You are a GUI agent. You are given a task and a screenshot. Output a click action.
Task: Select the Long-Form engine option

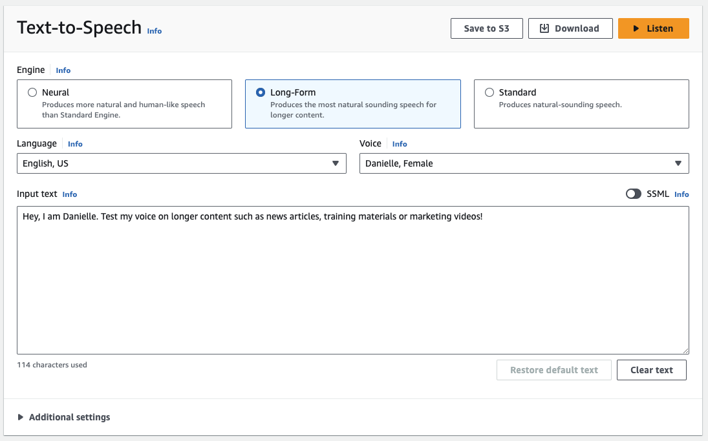pyautogui.click(x=261, y=92)
